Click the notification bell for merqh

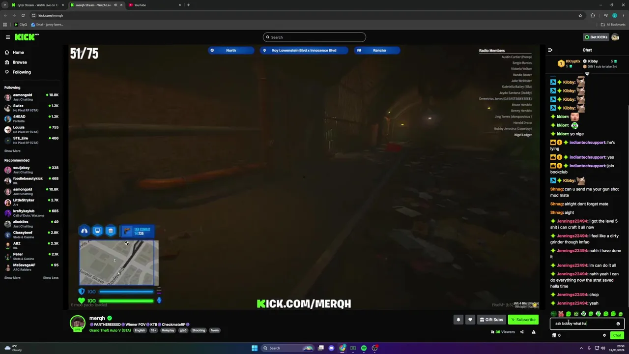pyautogui.click(x=458, y=320)
